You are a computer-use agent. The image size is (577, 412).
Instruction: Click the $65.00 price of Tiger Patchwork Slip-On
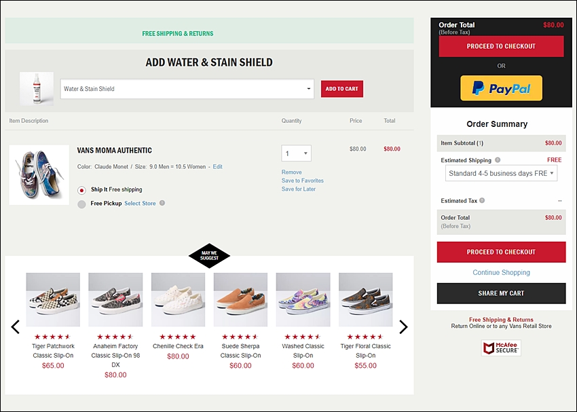tap(53, 366)
